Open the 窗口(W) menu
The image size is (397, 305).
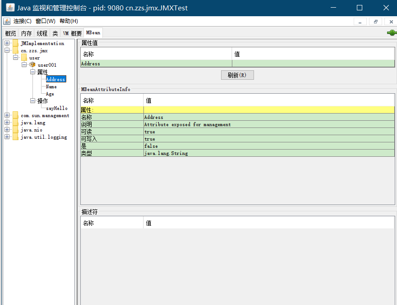(45, 21)
